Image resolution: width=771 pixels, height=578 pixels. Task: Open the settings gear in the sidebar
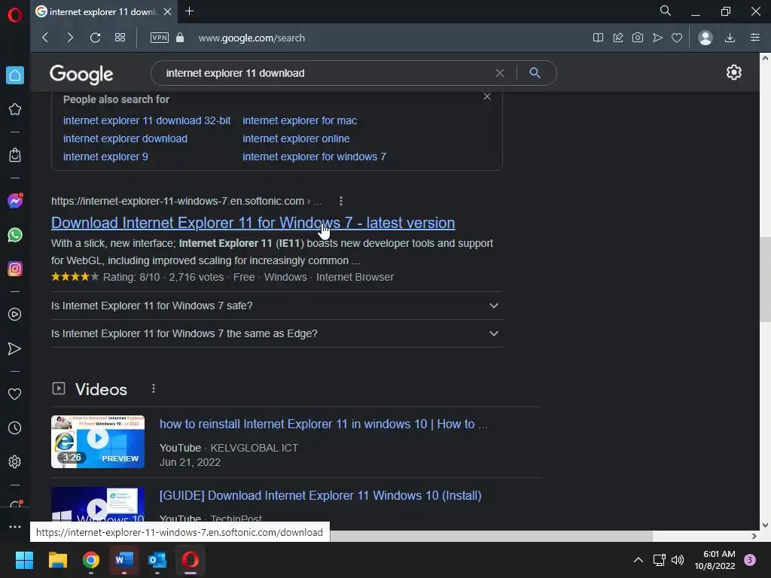pos(15,461)
